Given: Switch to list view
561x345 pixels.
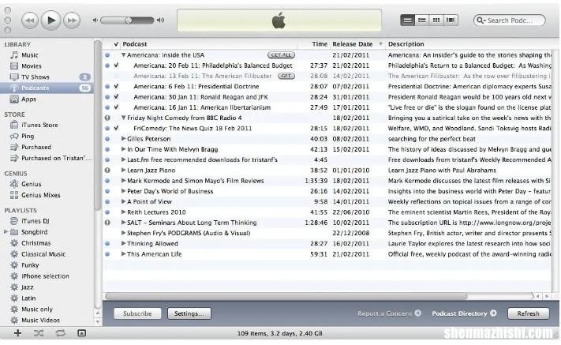Looking at the screenshot, I should point(407,21).
